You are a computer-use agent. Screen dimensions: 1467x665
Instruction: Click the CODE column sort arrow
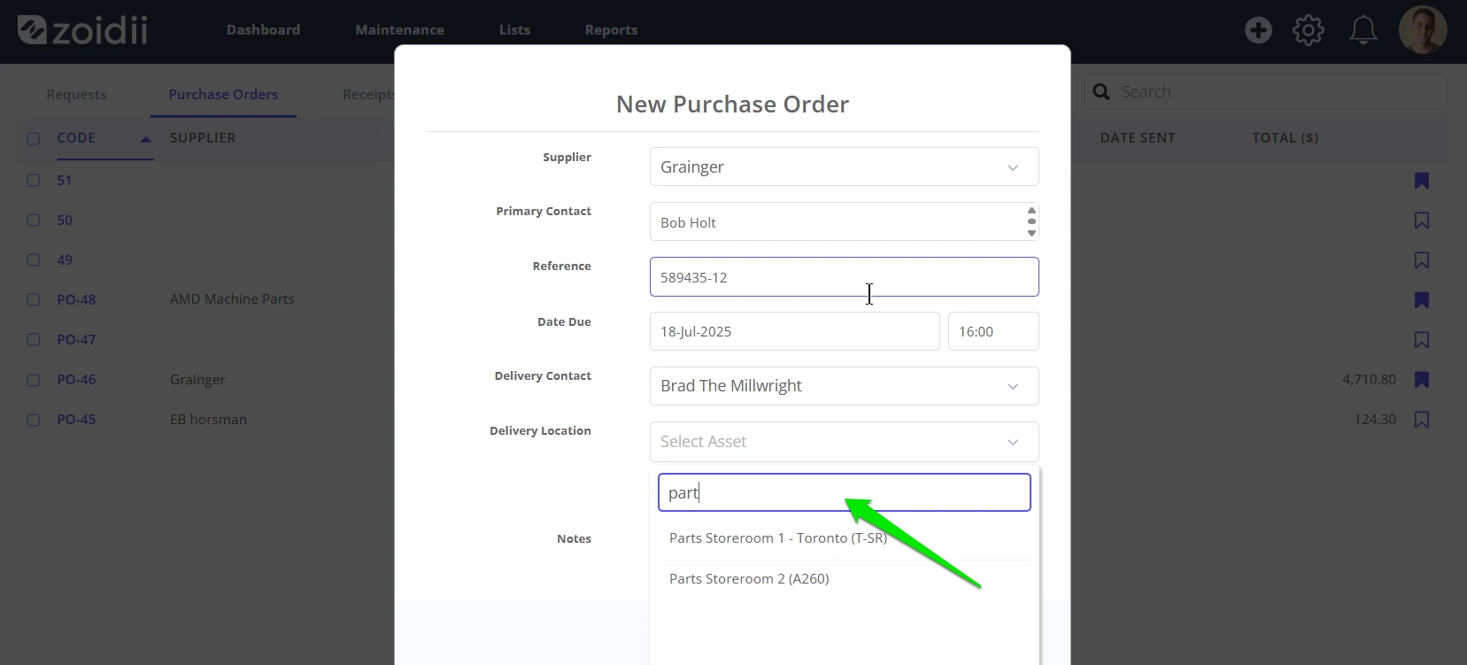click(x=146, y=139)
